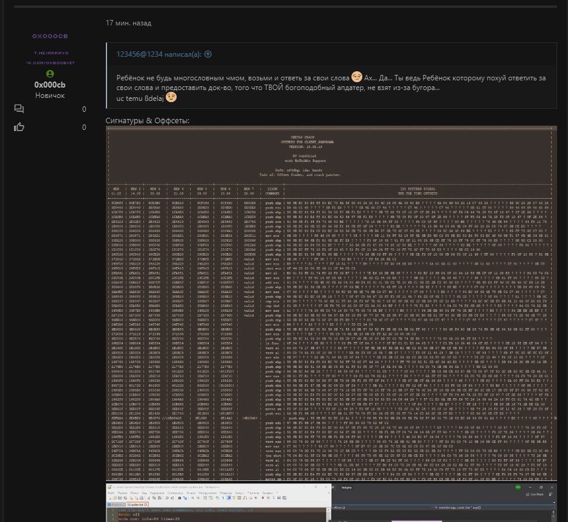This screenshot has width=568, height=522.
Task: Click the thumbs-up likes icon
Action: [x=19, y=127]
